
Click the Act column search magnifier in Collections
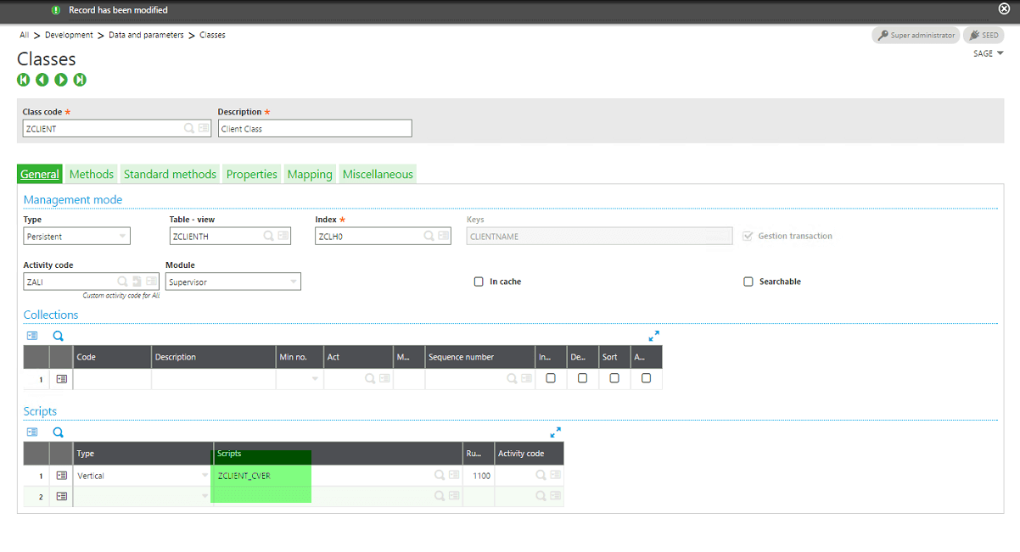click(370, 379)
